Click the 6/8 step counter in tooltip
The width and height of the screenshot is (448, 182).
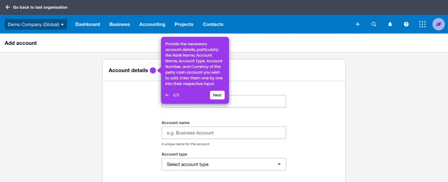tap(176, 95)
